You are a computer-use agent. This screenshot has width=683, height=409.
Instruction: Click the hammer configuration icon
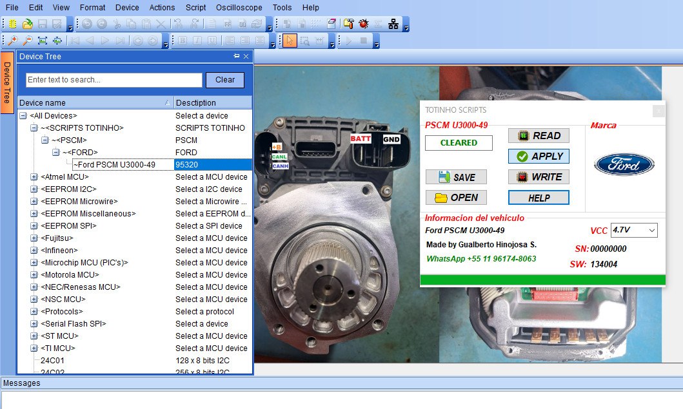(349, 24)
